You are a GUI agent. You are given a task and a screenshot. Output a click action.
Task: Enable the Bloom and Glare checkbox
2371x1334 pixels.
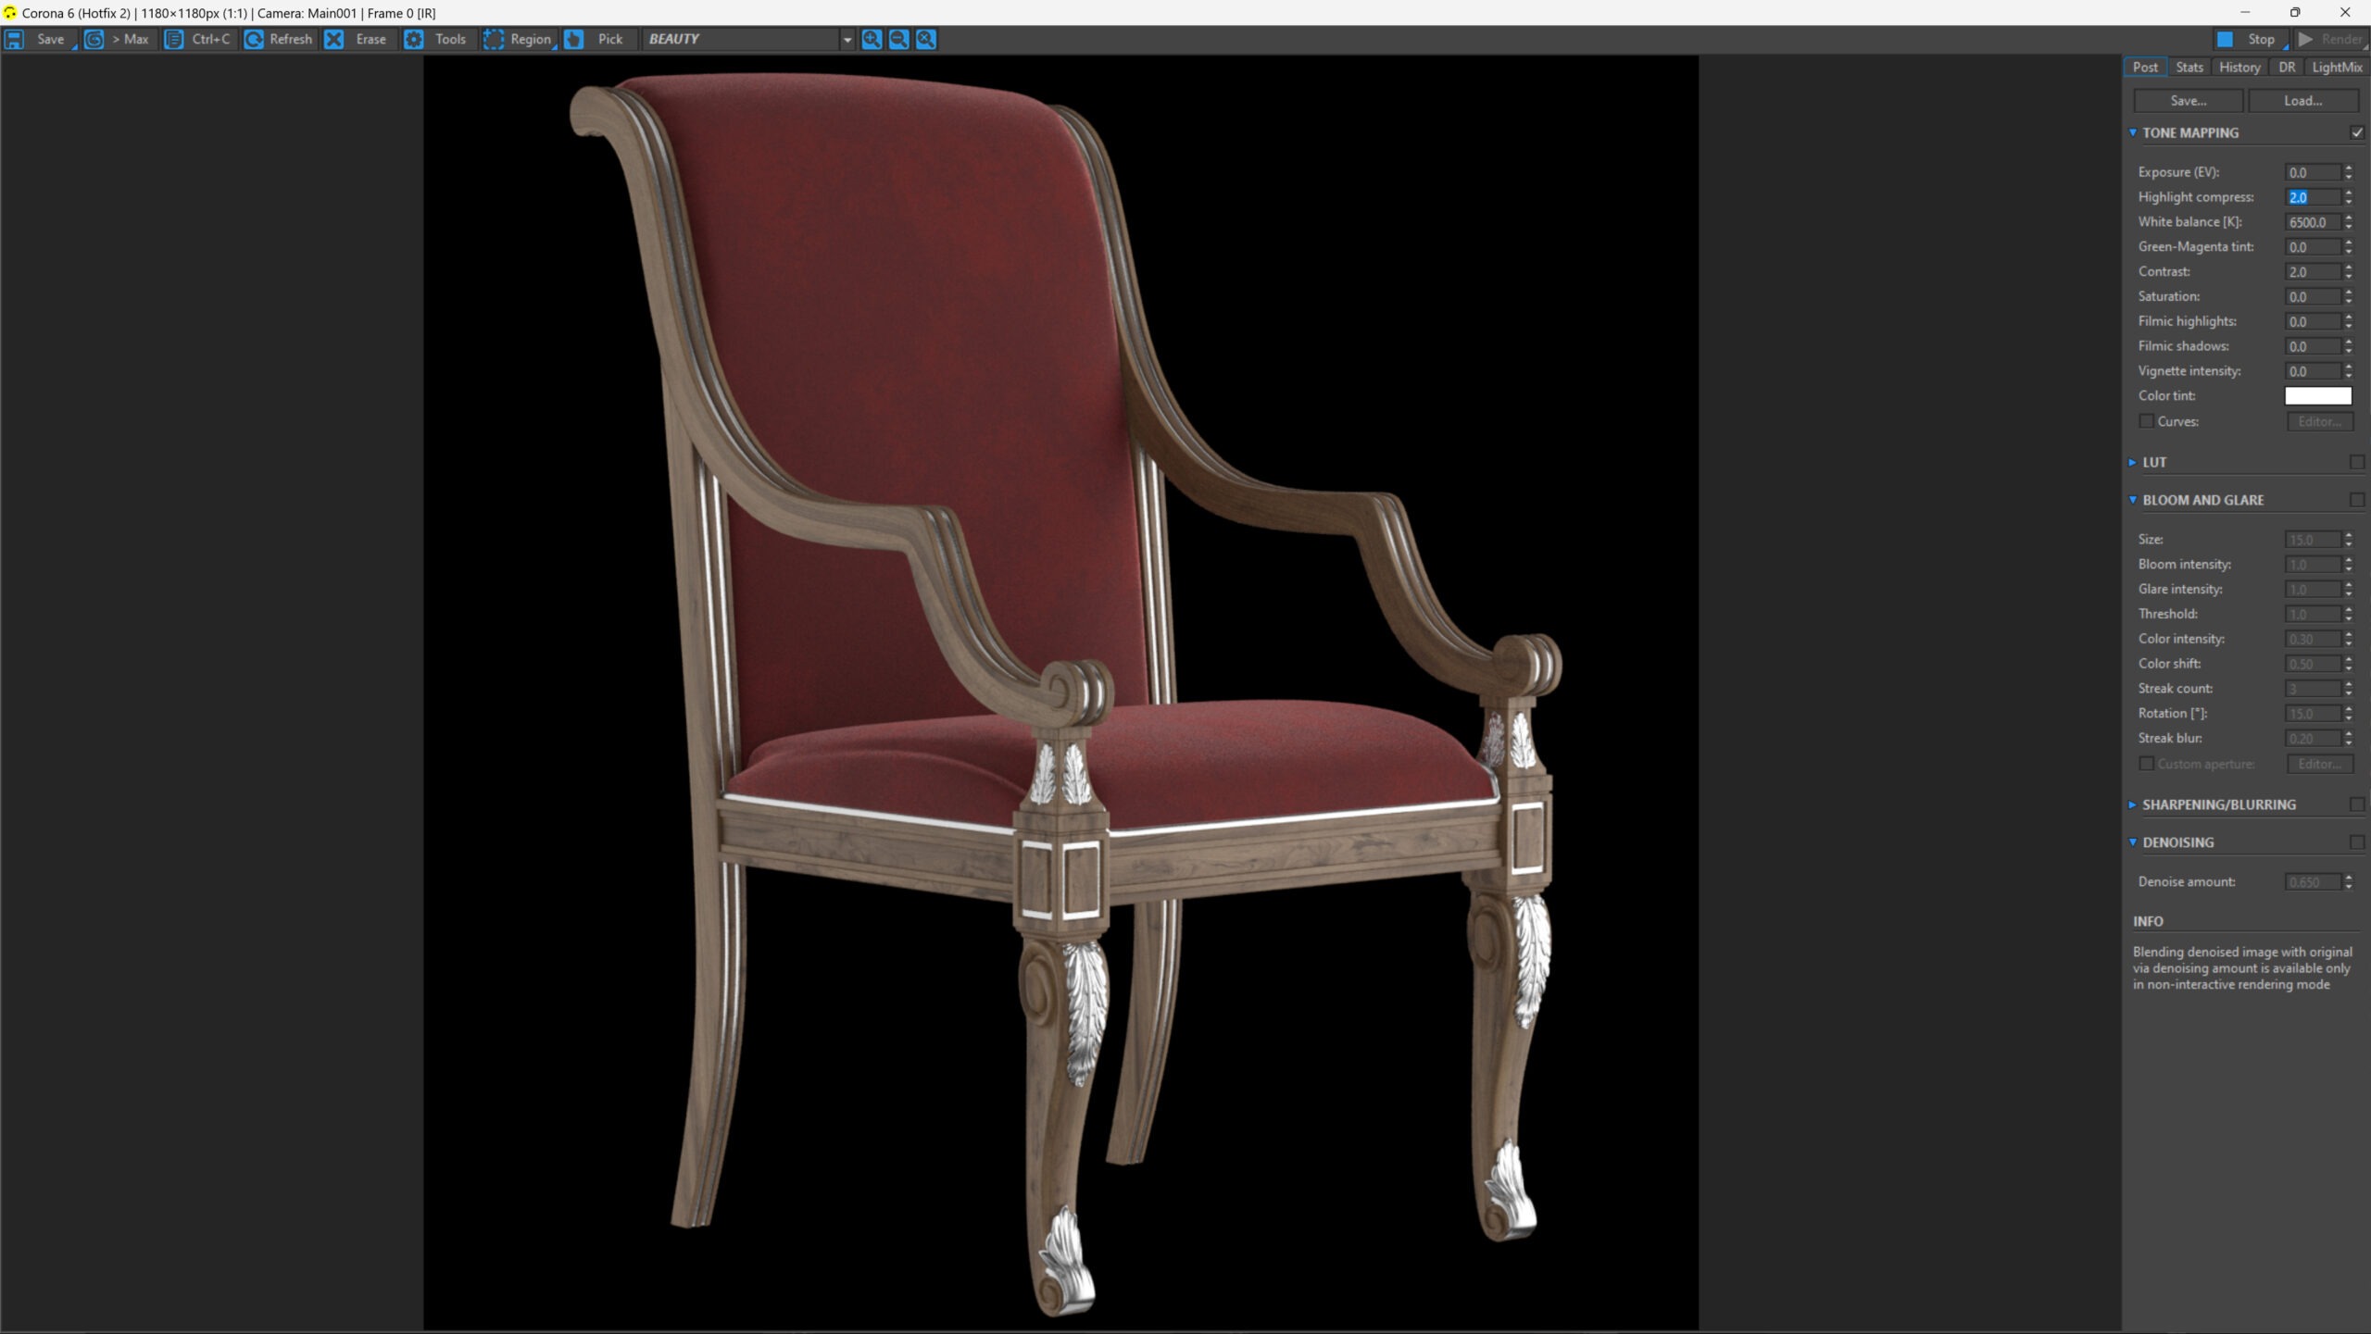(2357, 500)
